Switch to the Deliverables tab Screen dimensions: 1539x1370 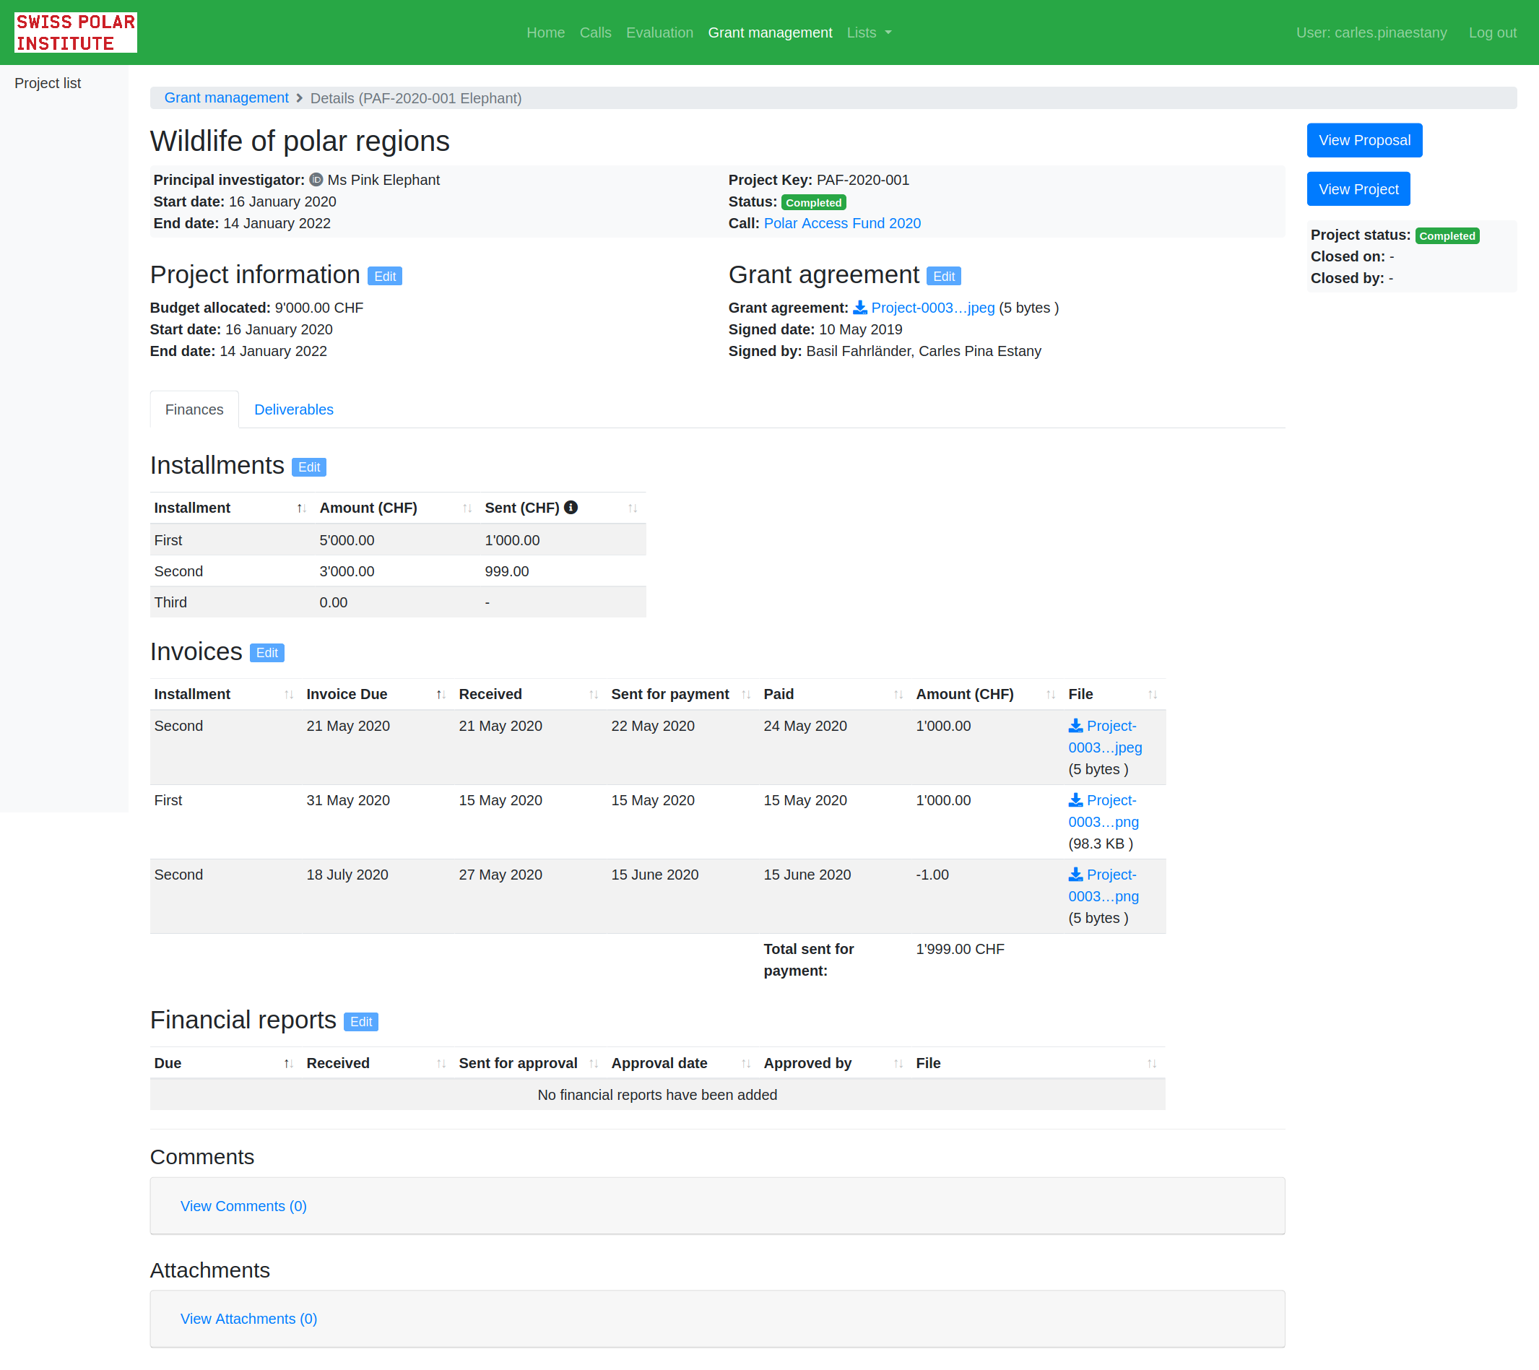point(294,409)
